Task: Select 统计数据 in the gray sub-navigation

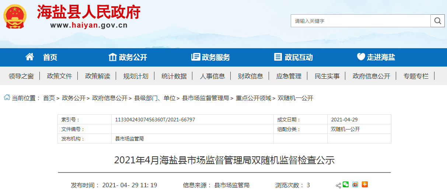Action: [174, 76]
